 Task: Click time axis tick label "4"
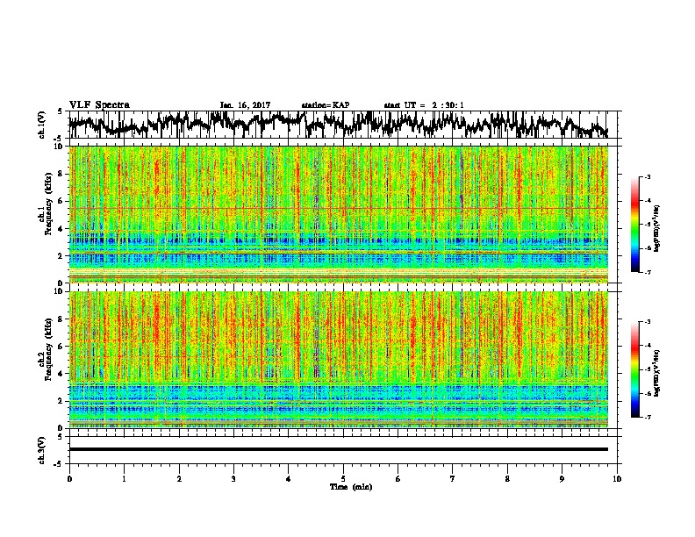pos(289,479)
